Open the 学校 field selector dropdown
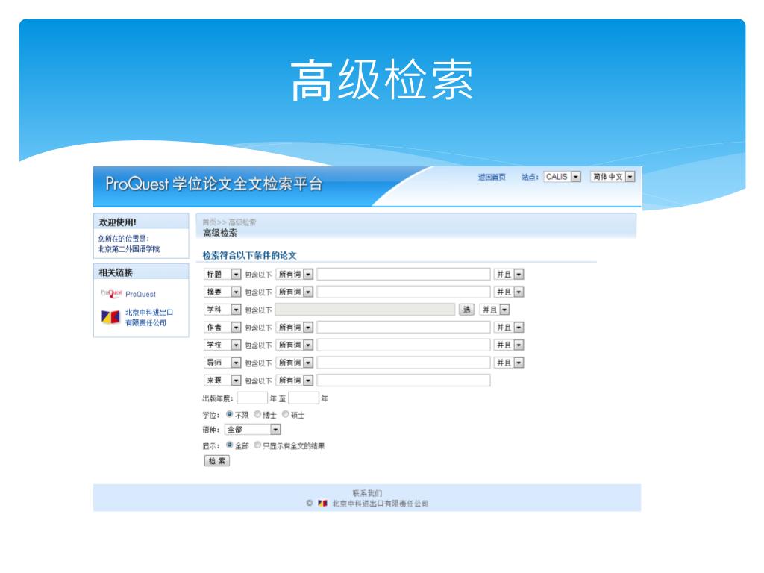764x573 pixels. [x=222, y=345]
